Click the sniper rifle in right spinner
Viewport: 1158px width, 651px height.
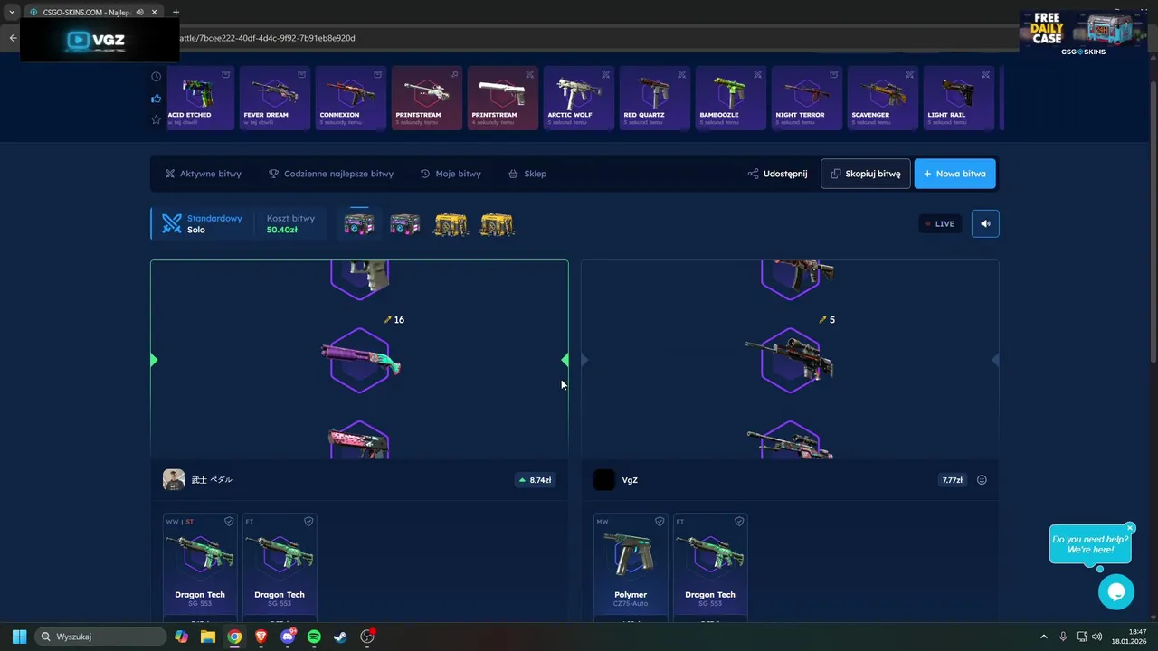point(790,359)
